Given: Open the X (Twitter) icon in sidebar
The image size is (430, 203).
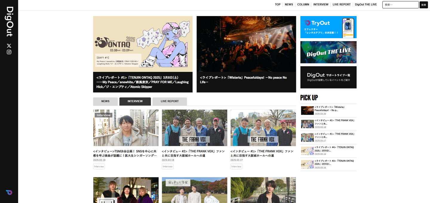Looking at the screenshot, I should coord(9,46).
